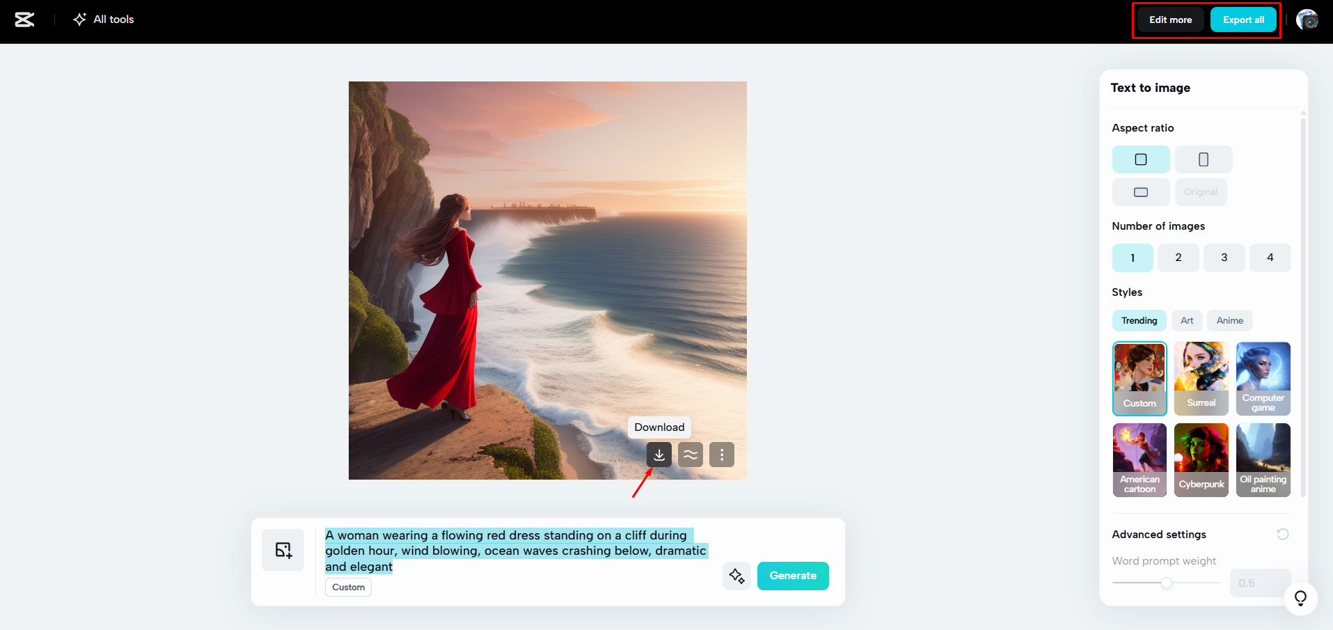The image size is (1333, 630).
Task: Click the tips lightbulb icon
Action: click(1300, 597)
